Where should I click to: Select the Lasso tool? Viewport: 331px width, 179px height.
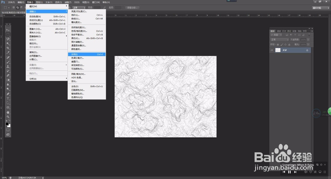point(8,39)
